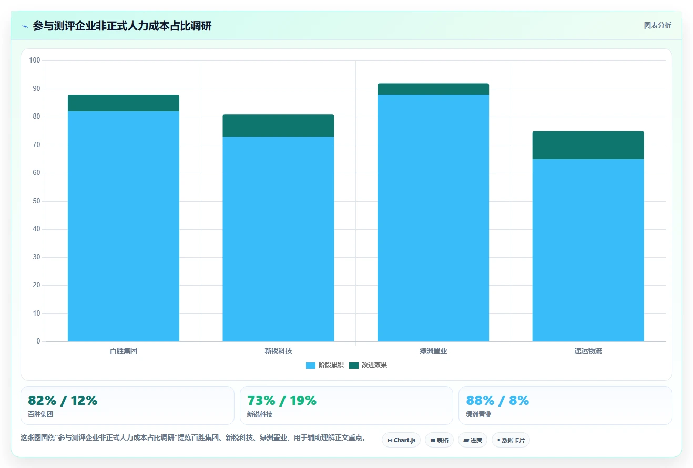Click the 82% / 12% data card value
This screenshot has height=468, width=693.
[x=63, y=400]
